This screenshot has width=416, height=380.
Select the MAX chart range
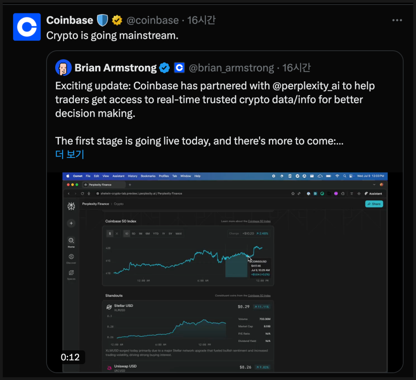pyautogui.click(x=179, y=234)
